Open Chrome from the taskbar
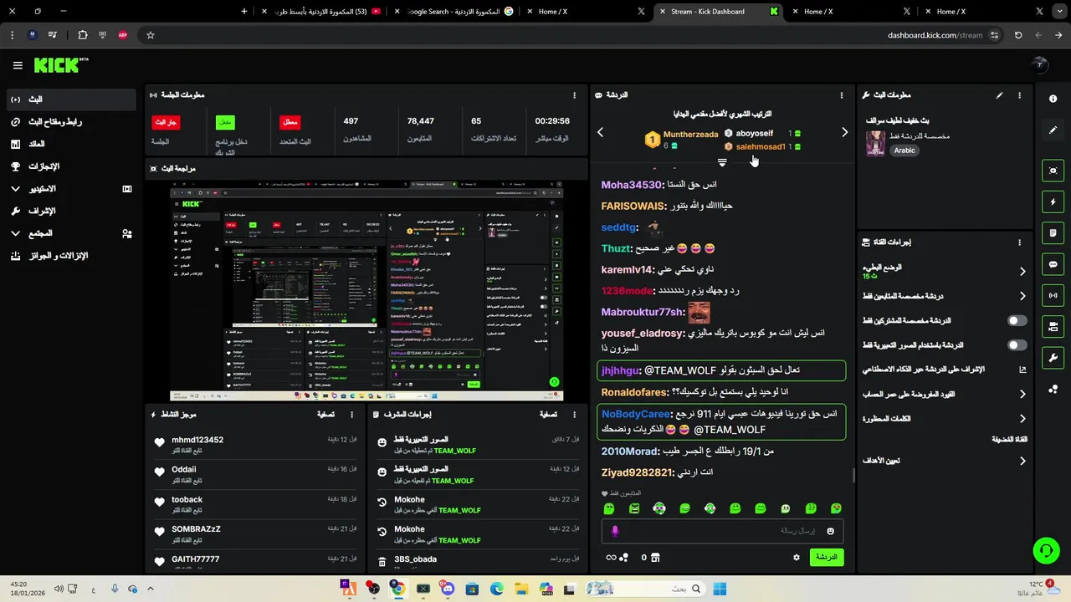This screenshot has width=1071, height=602. point(398,589)
